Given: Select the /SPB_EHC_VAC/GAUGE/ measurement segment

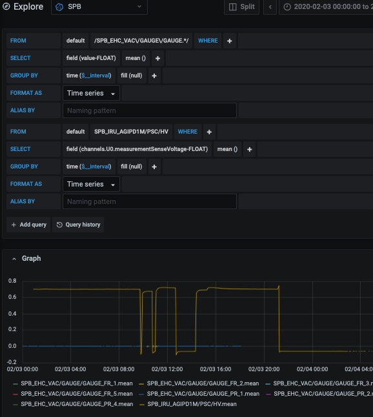Looking at the screenshot, I should (x=141, y=41).
